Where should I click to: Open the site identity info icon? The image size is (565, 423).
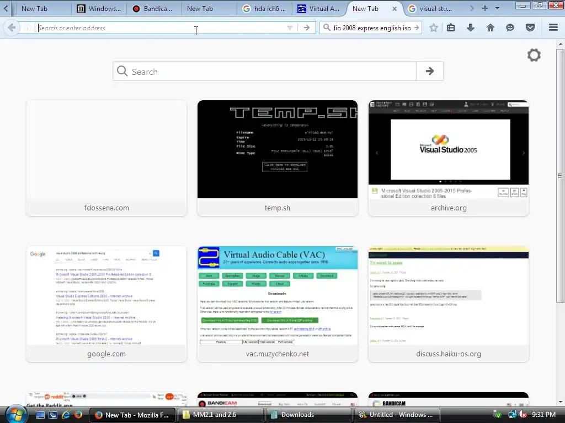[x=28, y=28]
